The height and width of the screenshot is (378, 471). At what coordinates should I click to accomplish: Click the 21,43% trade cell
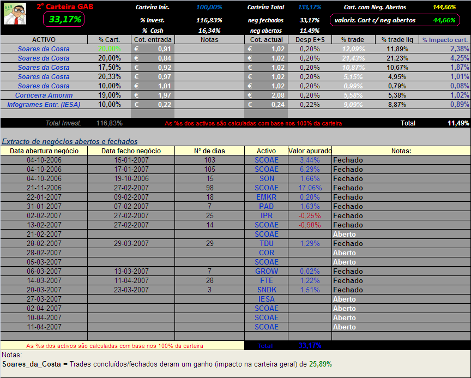click(x=354, y=58)
